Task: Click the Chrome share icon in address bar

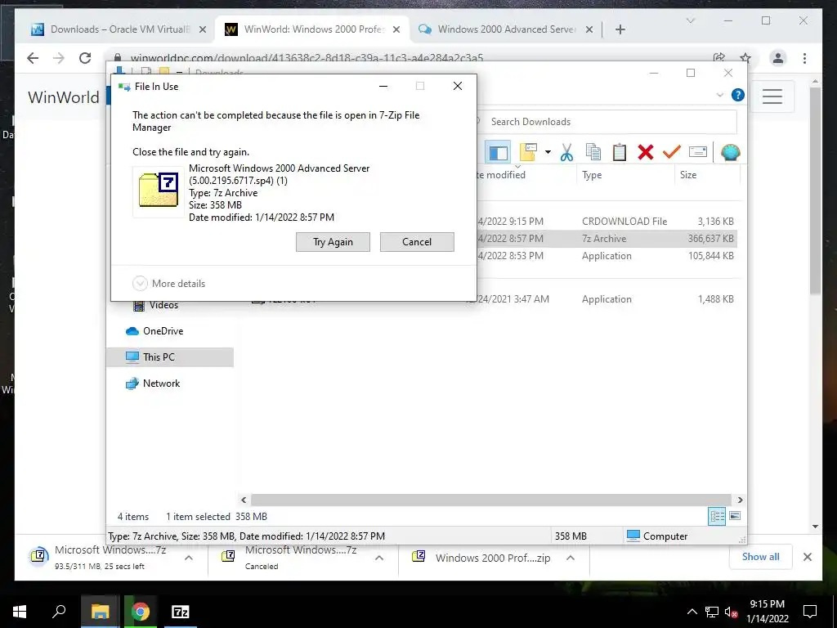Action: tap(719, 58)
